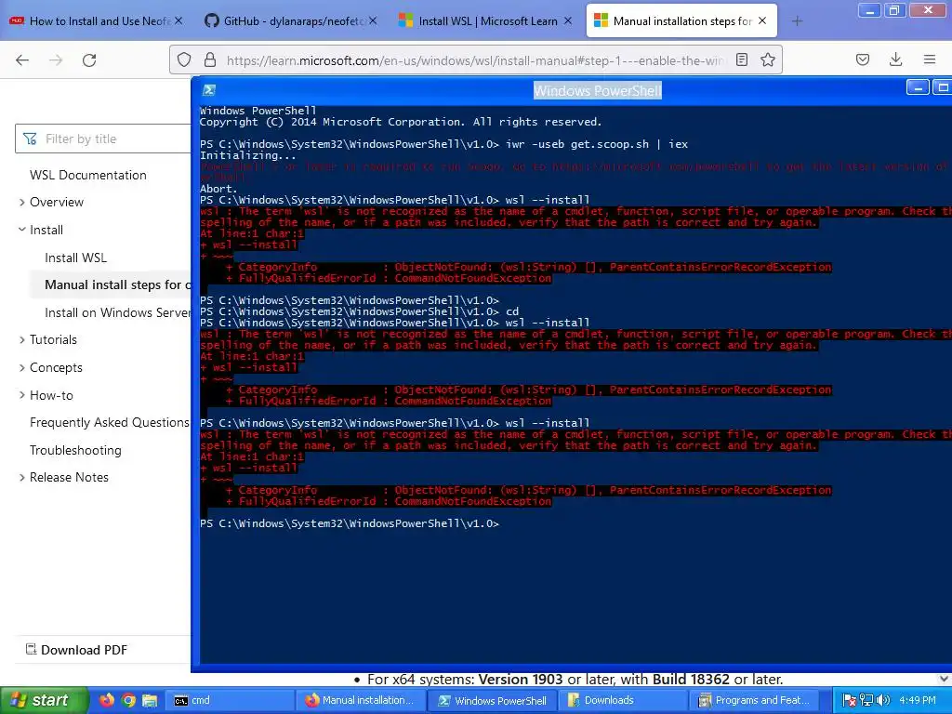Switch to Windows PowerShell taskbar button
The image size is (952, 714).
click(x=493, y=700)
